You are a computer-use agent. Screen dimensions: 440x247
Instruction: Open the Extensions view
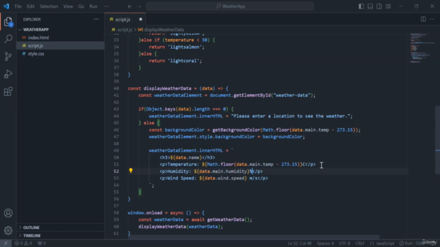pos(8,91)
